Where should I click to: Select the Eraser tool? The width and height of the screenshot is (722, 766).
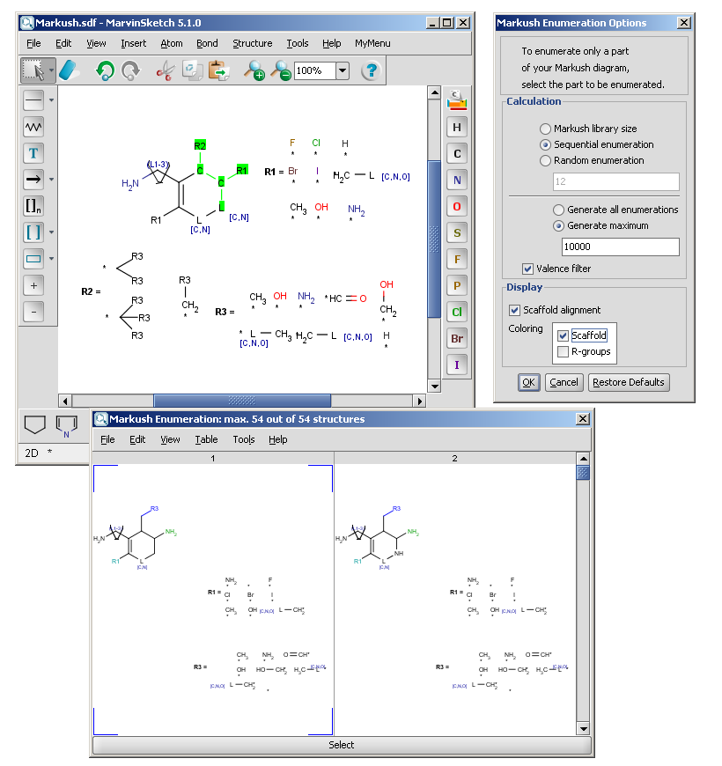pos(70,70)
